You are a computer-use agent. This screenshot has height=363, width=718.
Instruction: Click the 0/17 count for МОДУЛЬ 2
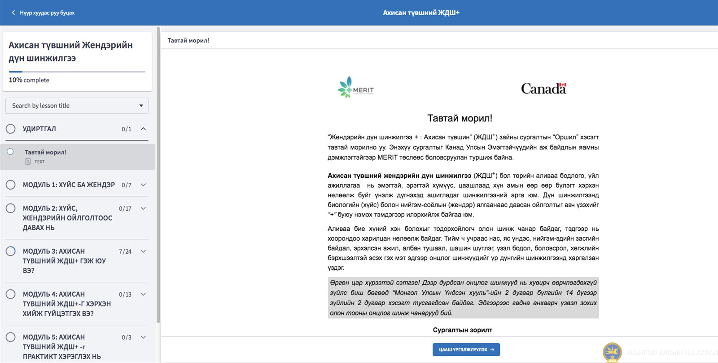coord(125,208)
